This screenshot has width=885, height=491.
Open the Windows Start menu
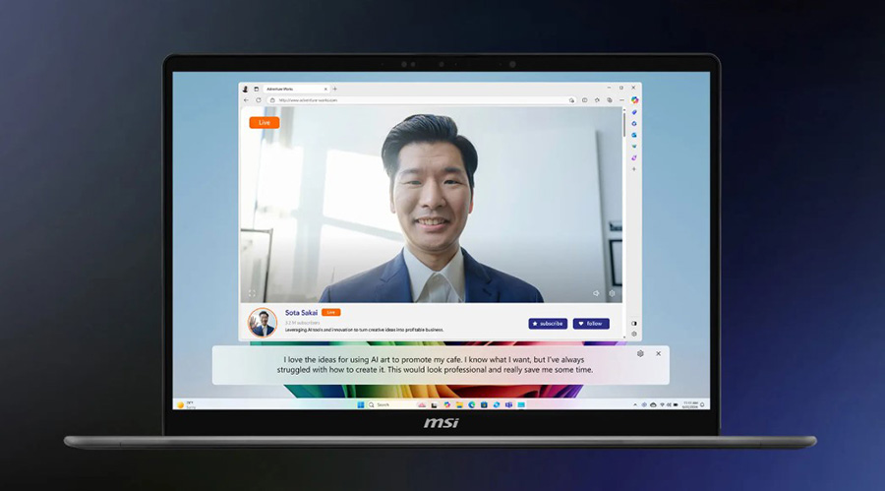point(360,404)
